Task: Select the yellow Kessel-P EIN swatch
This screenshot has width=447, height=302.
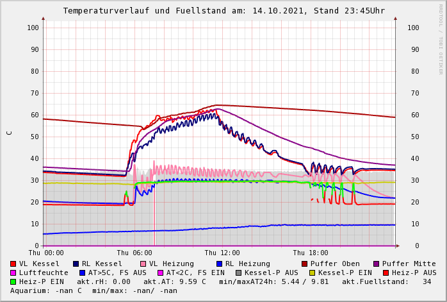Action: pyautogui.click(x=313, y=273)
